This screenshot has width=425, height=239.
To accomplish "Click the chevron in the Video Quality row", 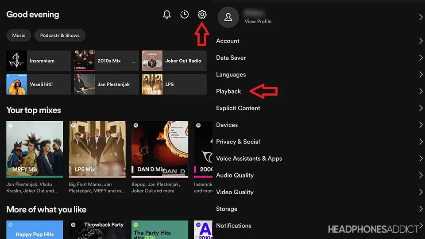I will tap(421, 192).
